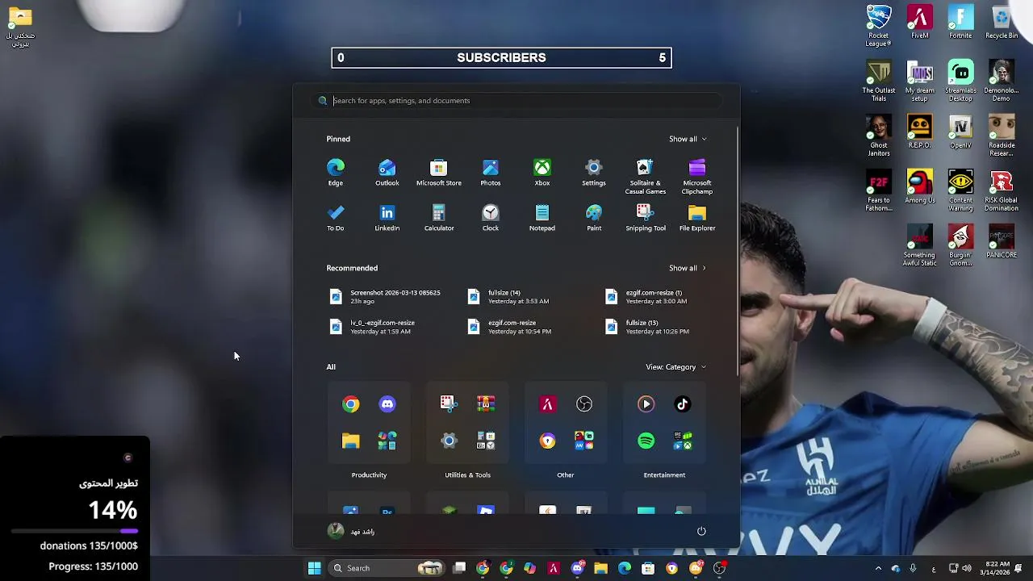1033x581 pixels.
Task: Open the To Do app
Action: point(336,218)
